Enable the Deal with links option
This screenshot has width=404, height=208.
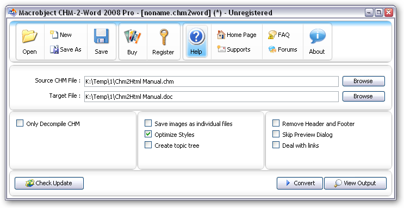[276, 145]
